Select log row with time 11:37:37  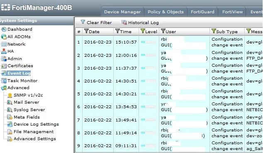pos(169,68)
